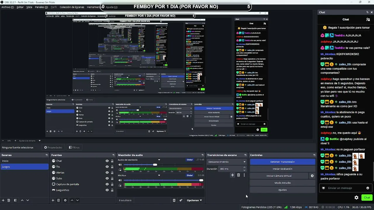The height and width of the screenshot is (210, 374).
Task: Click Iniciar Cámara Virtual button
Action: (x=279, y=176)
